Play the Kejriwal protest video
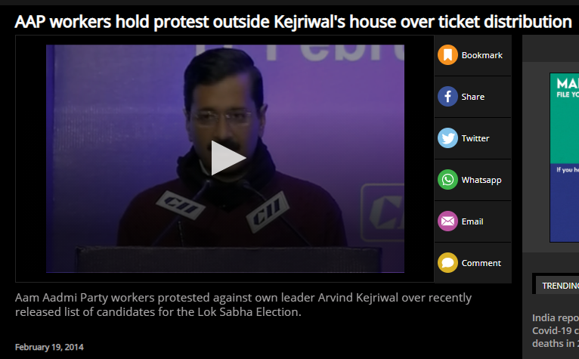579x359 pixels. click(x=228, y=158)
